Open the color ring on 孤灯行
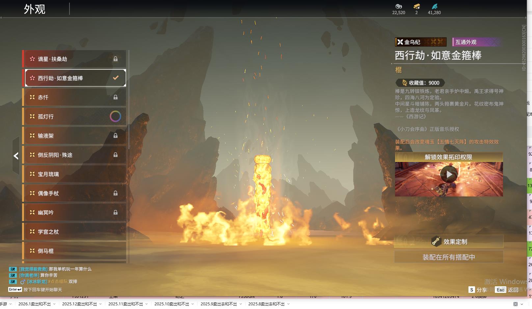 click(115, 116)
